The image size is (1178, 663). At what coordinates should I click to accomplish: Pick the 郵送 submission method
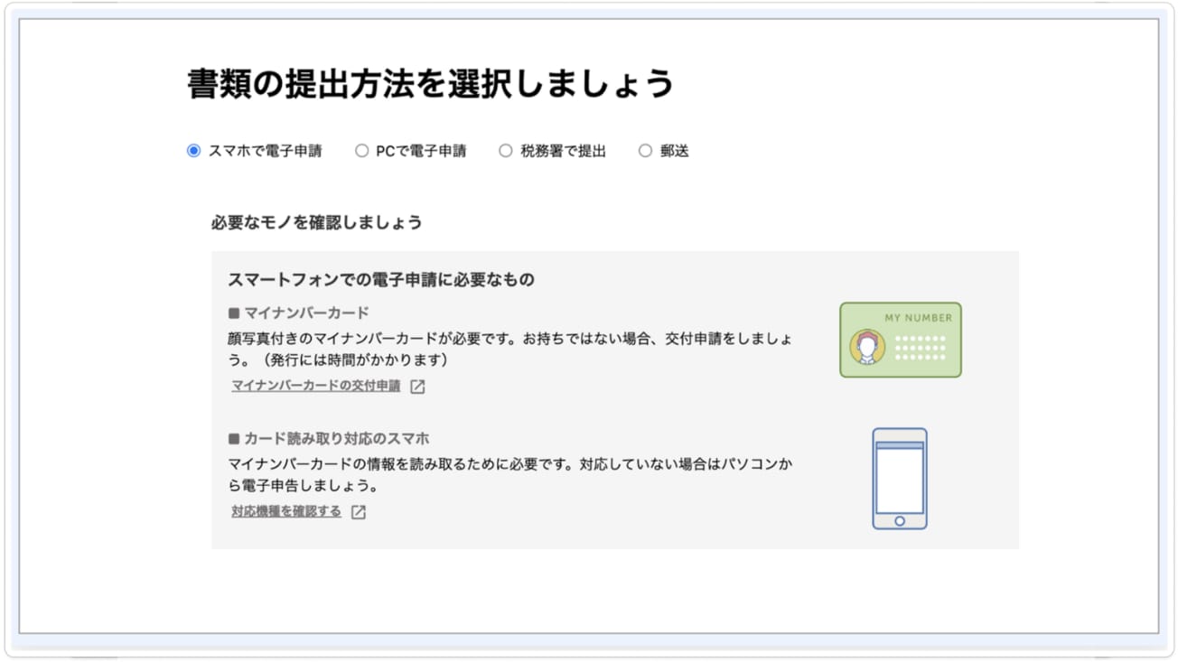[645, 151]
